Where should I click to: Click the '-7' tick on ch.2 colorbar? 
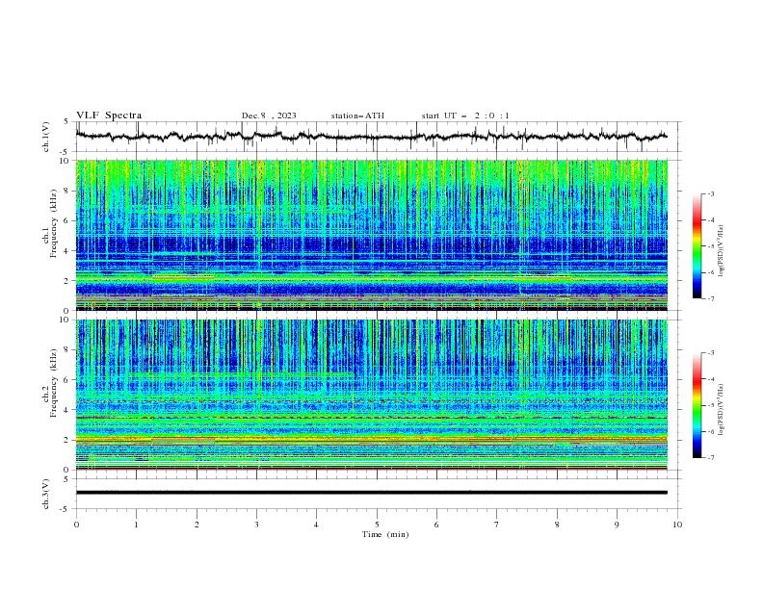click(711, 458)
